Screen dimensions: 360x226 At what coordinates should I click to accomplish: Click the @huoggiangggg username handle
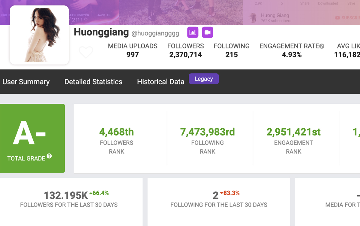[155, 33]
